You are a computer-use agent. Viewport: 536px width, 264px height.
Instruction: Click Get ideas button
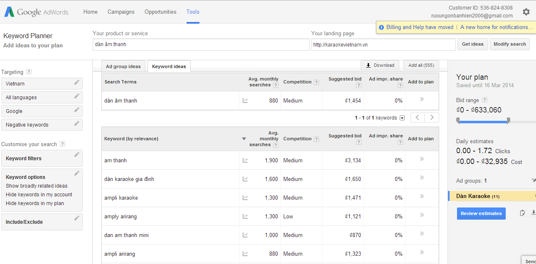[473, 44]
